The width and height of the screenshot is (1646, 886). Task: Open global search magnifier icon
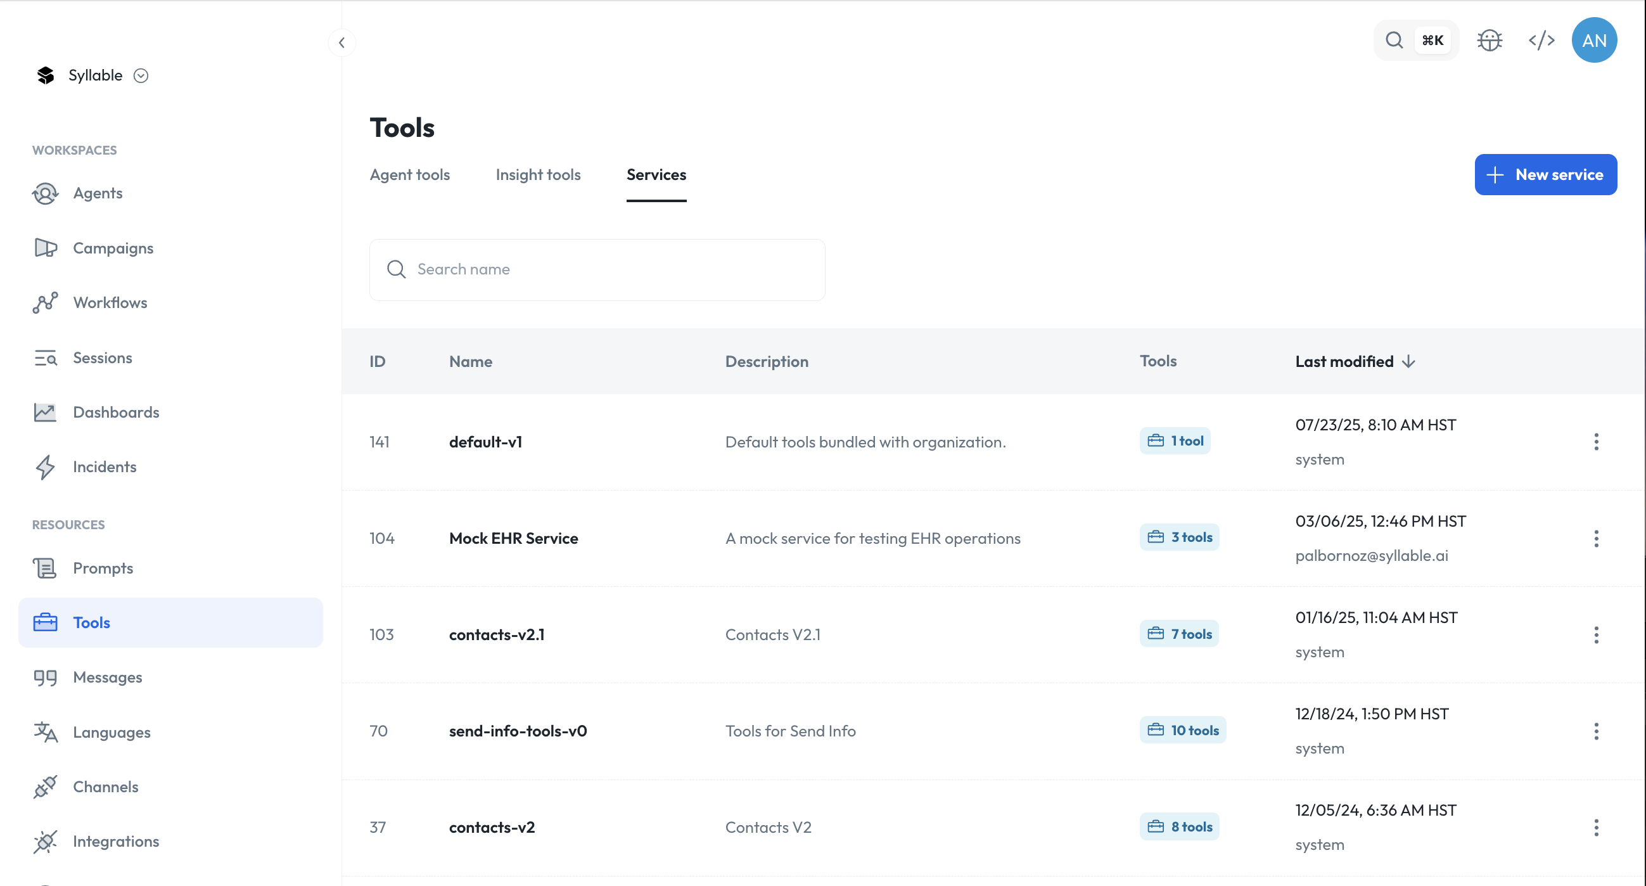click(x=1394, y=41)
